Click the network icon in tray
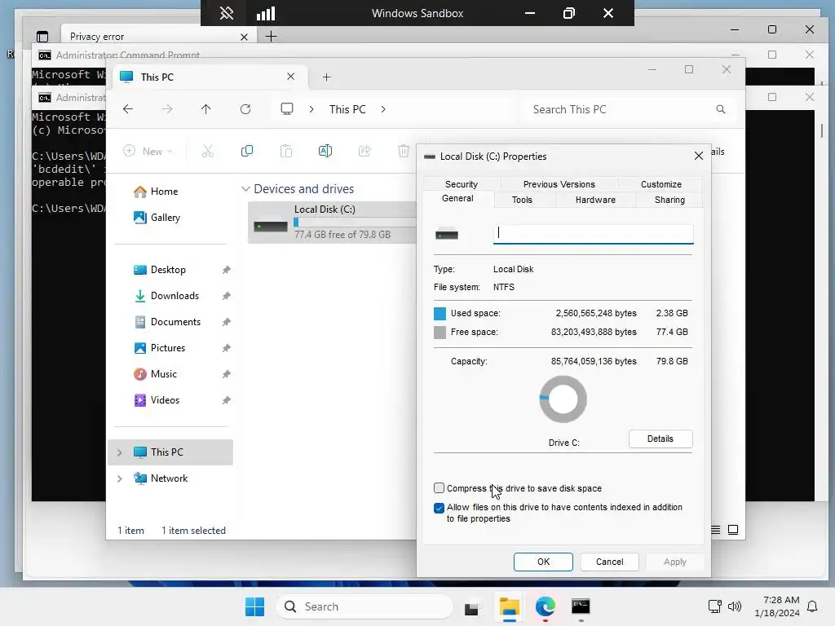The height and width of the screenshot is (626, 835). (714, 606)
